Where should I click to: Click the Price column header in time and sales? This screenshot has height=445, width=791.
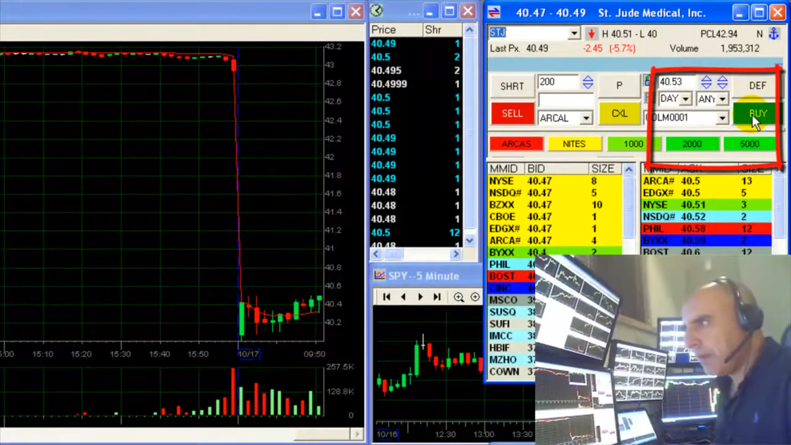click(x=396, y=30)
